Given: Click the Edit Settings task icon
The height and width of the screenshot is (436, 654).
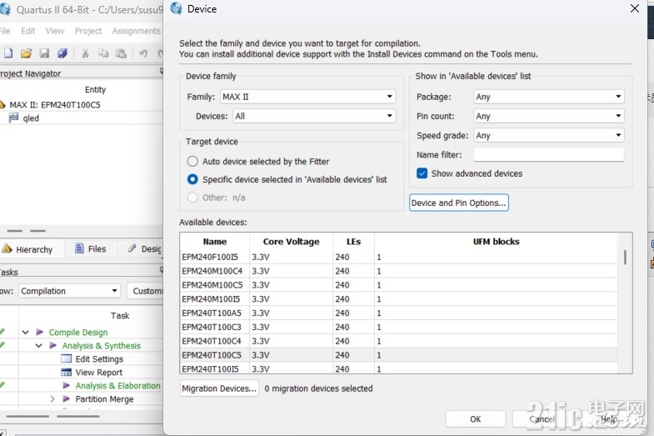Looking at the screenshot, I should 67,358.
